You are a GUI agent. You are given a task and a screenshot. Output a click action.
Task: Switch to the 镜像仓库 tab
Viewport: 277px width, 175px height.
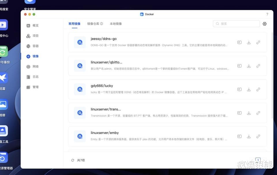click(93, 24)
